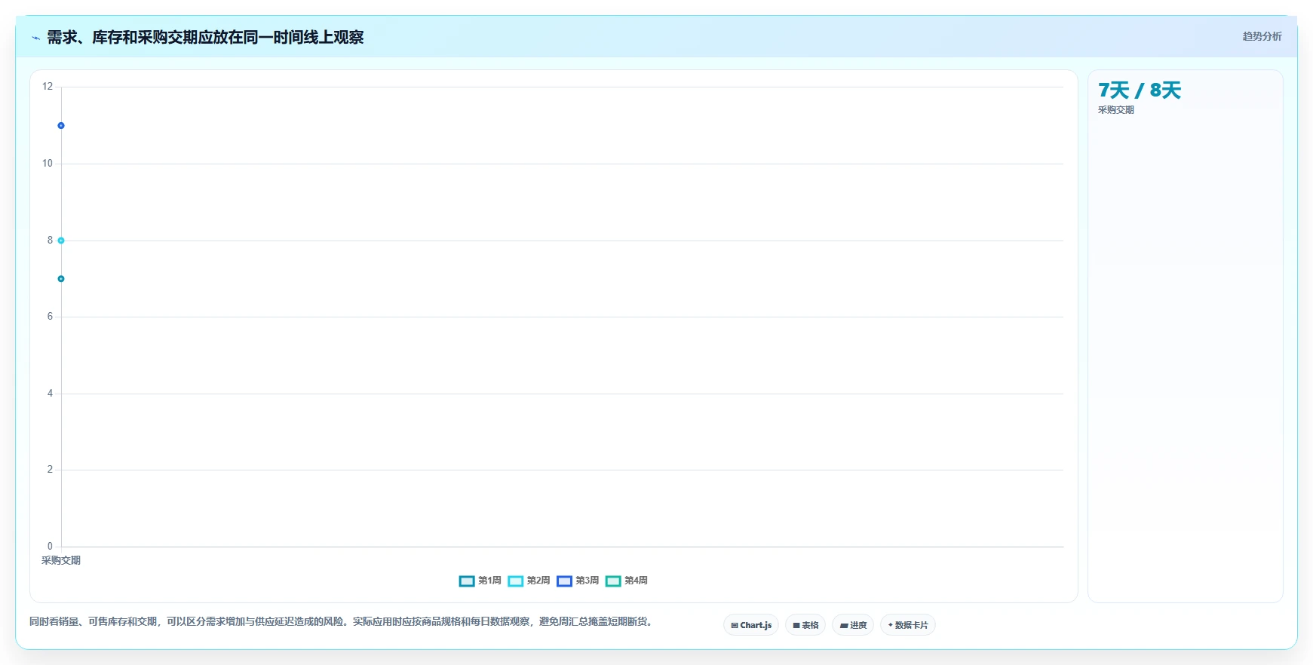Click the chart title 需求、库存和采购交期应放在同一时间线上观察

[x=205, y=37]
